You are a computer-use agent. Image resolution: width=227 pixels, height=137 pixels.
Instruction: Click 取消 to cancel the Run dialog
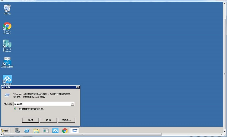point(48,120)
